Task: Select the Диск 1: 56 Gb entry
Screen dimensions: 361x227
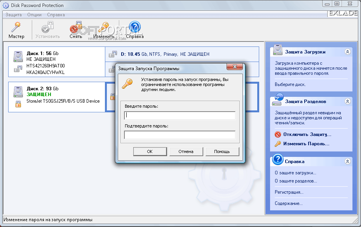Action: 57,62
